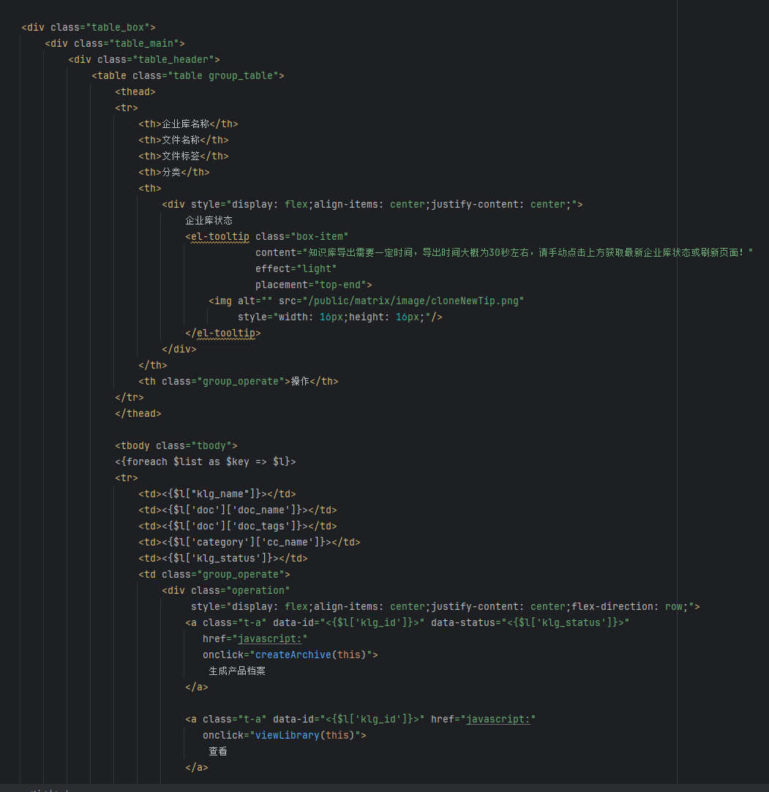Click the placement="top-end" attribute line

313,285
